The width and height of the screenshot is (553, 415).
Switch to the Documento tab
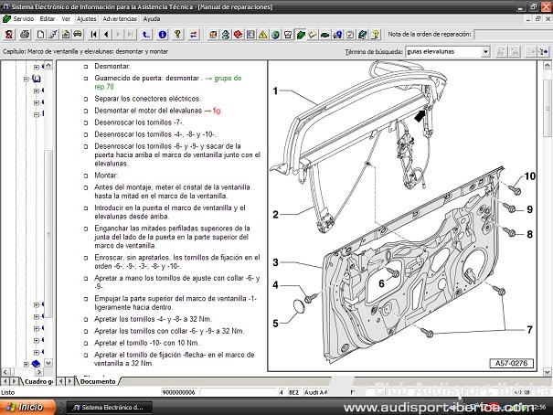[98, 381]
